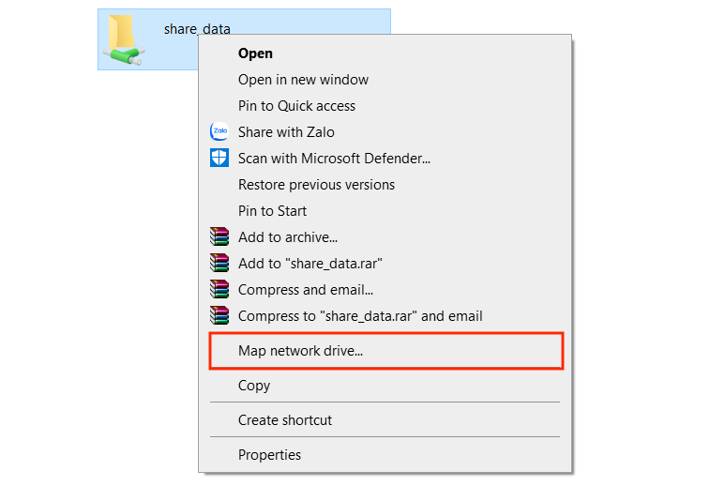Pin the folder to Quick access
Screen dimensions: 710x486
pos(296,106)
